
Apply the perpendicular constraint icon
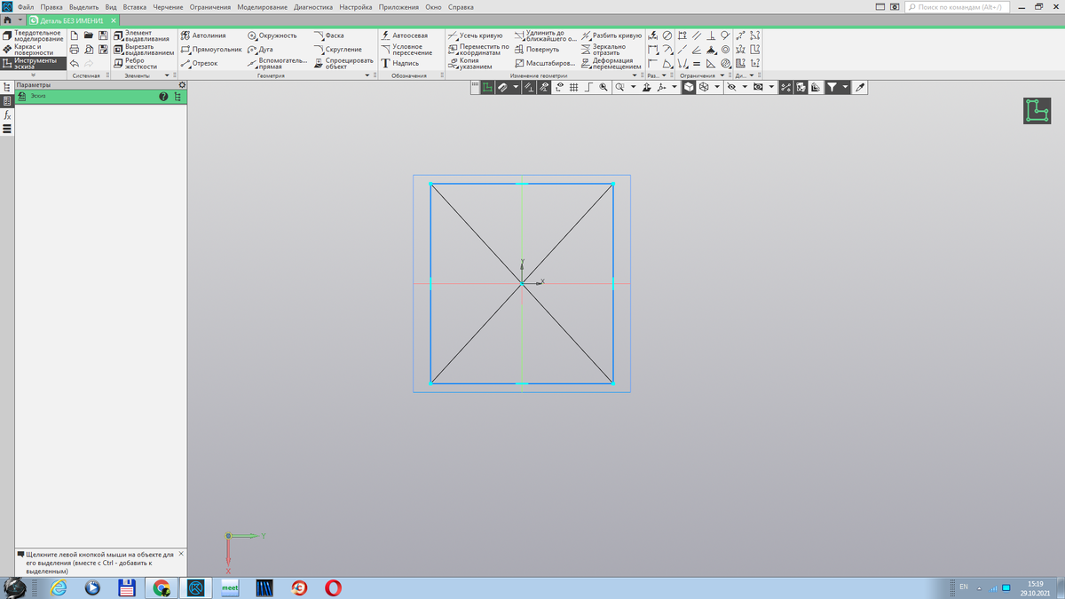[711, 35]
